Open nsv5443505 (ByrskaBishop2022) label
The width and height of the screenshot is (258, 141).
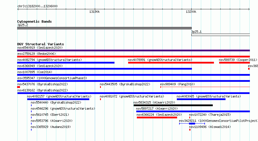click(125, 84)
